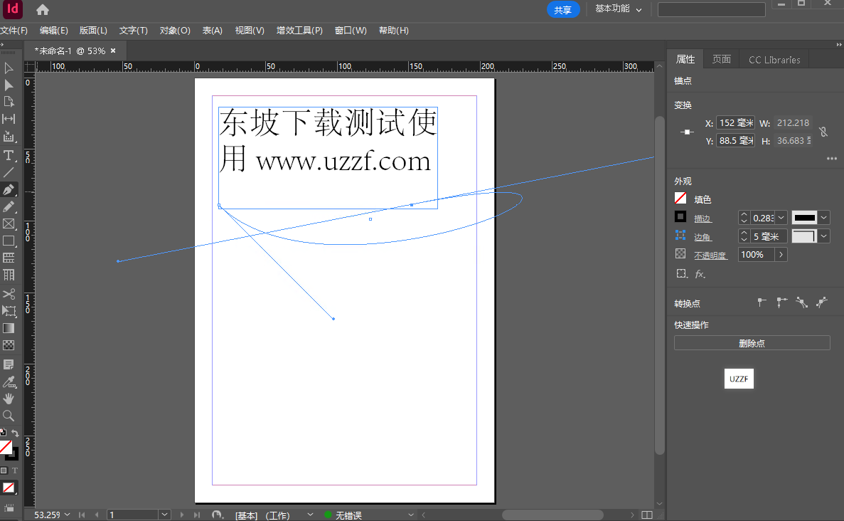844x521 pixels.
Task: Select the Zoom tool
Action: (9, 416)
